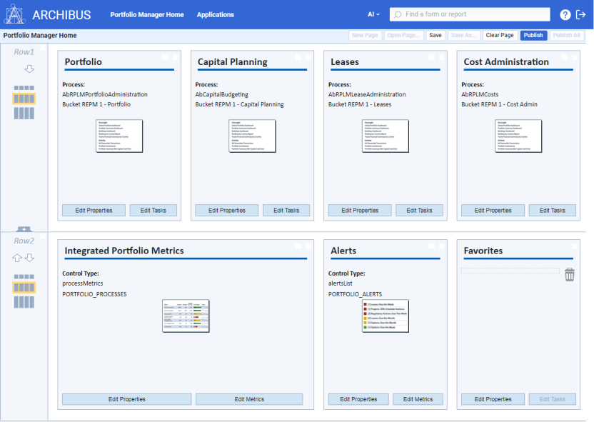
Task: Select the four-column layout option in Row2
Action: pyautogui.click(x=24, y=287)
